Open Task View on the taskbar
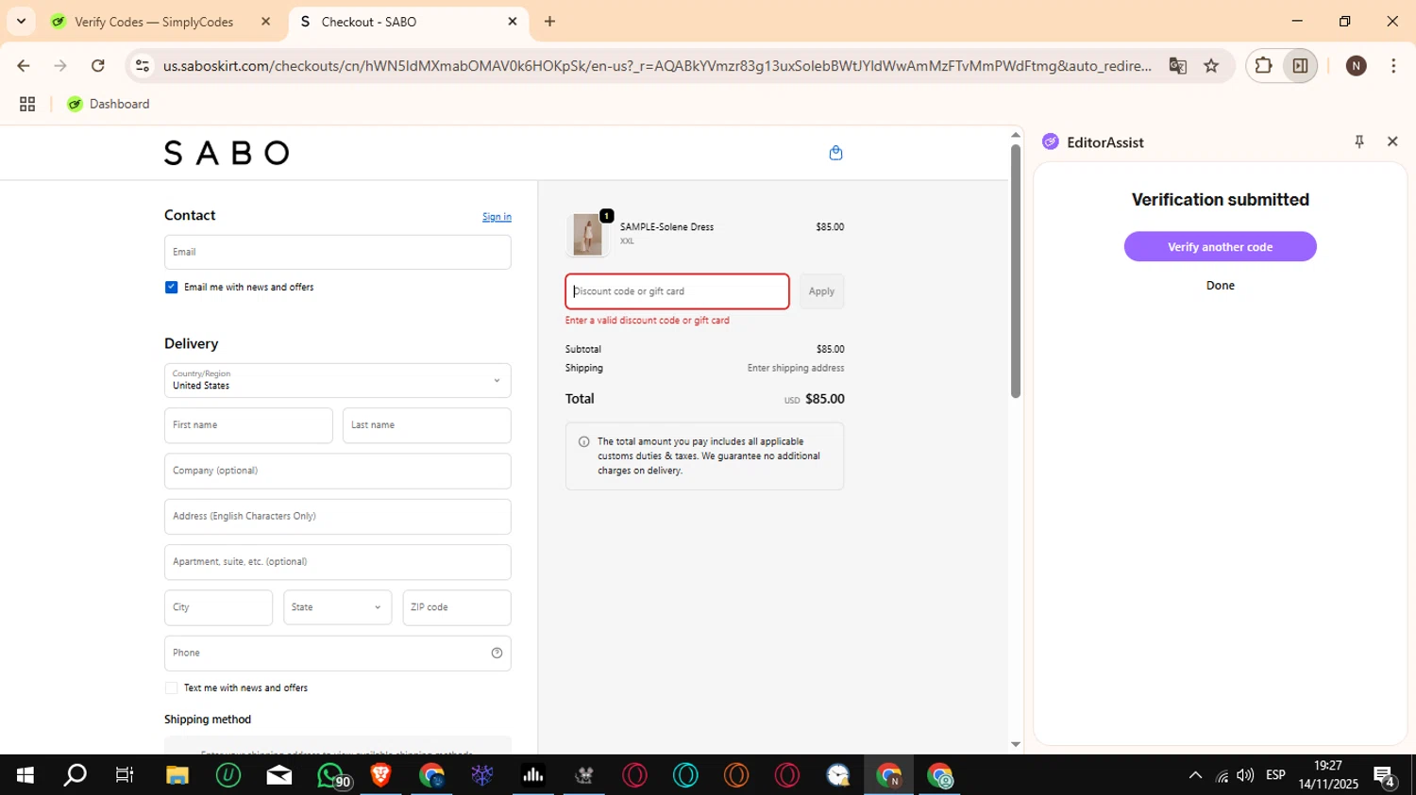Image resolution: width=1416 pixels, height=795 pixels. tap(125, 775)
